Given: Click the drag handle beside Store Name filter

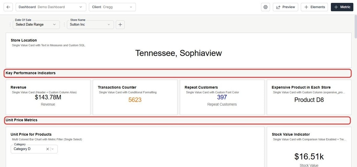Looking at the screenshot, I should pyautogui.click(x=64, y=25).
